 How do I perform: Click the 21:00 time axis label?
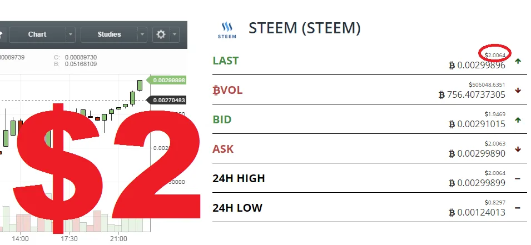[x=118, y=239]
